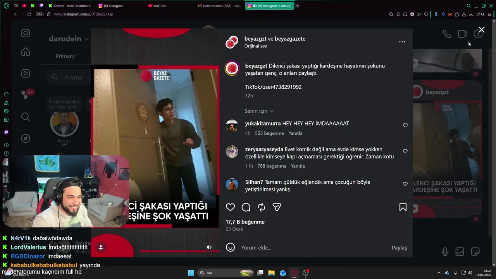This screenshot has width=496, height=279.
Task: Open yukakitamurra's profile avatar
Action: 232,126
